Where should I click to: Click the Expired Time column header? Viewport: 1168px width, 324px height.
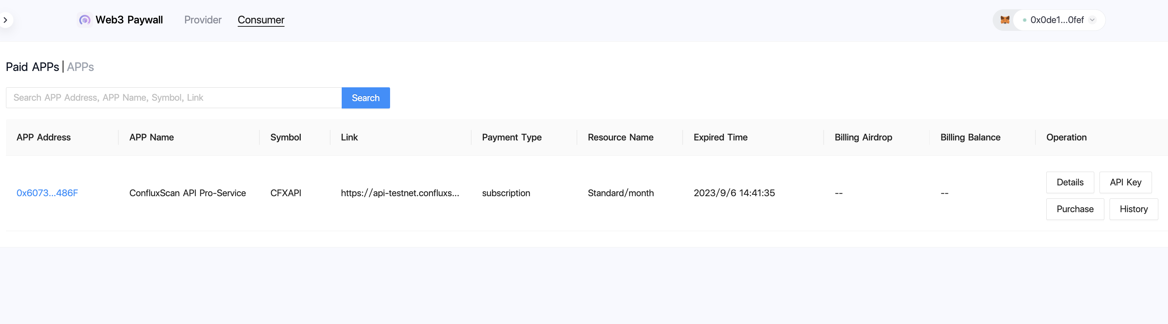tap(720, 137)
